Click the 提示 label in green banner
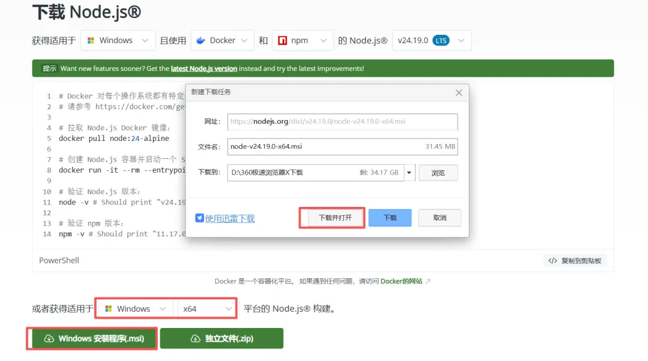 pos(49,68)
